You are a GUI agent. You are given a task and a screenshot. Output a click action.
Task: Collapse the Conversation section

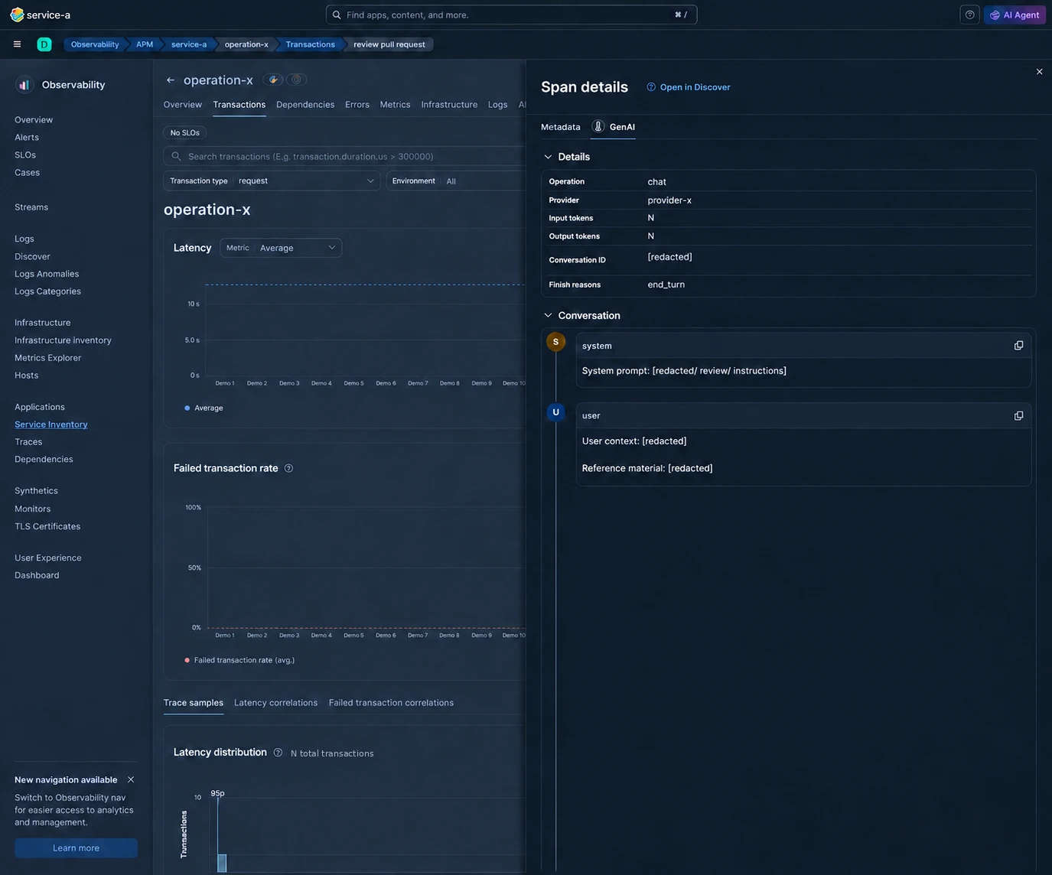[x=548, y=315]
